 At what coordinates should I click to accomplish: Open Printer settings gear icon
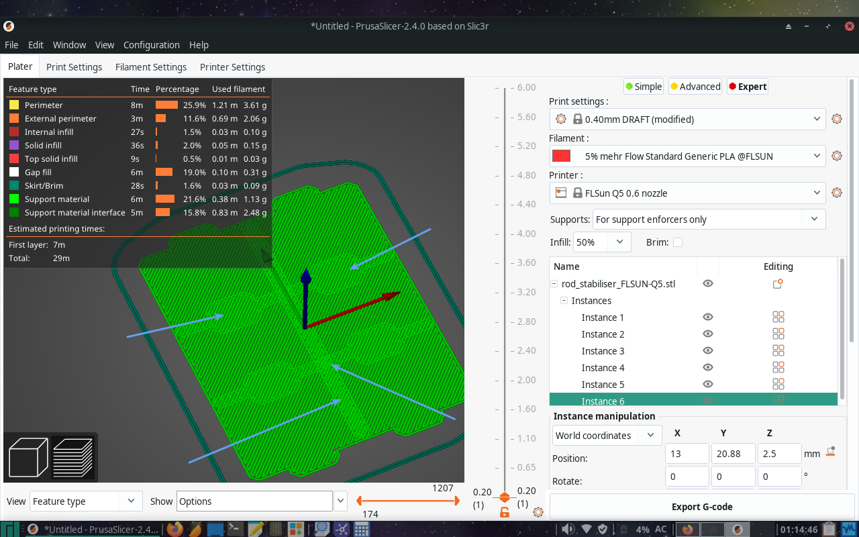(836, 193)
